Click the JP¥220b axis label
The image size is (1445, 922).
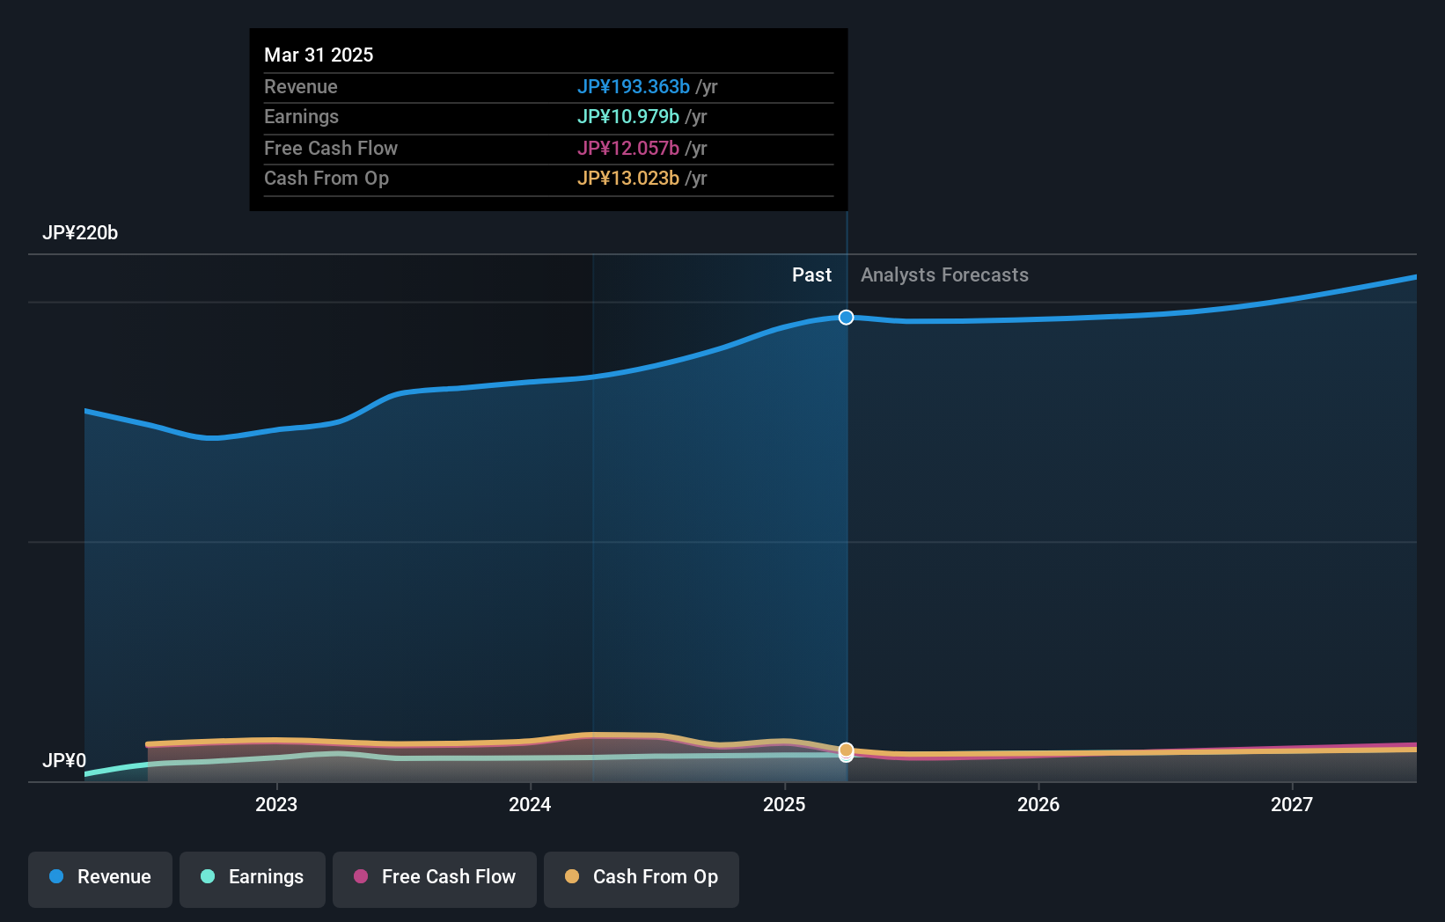[x=80, y=233]
